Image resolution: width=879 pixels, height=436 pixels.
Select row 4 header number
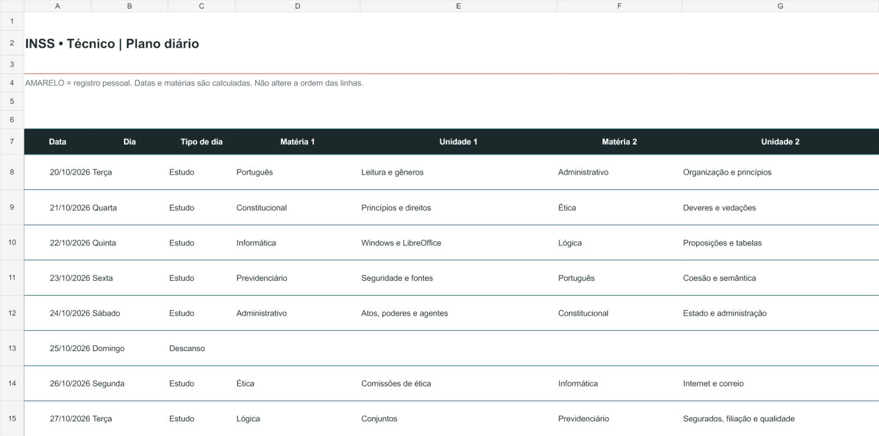pos(12,83)
